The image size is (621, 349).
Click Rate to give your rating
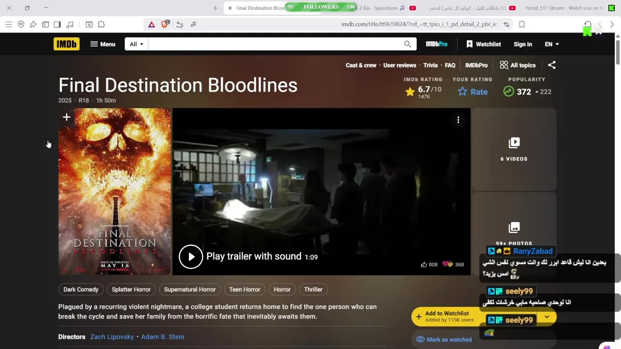(473, 92)
